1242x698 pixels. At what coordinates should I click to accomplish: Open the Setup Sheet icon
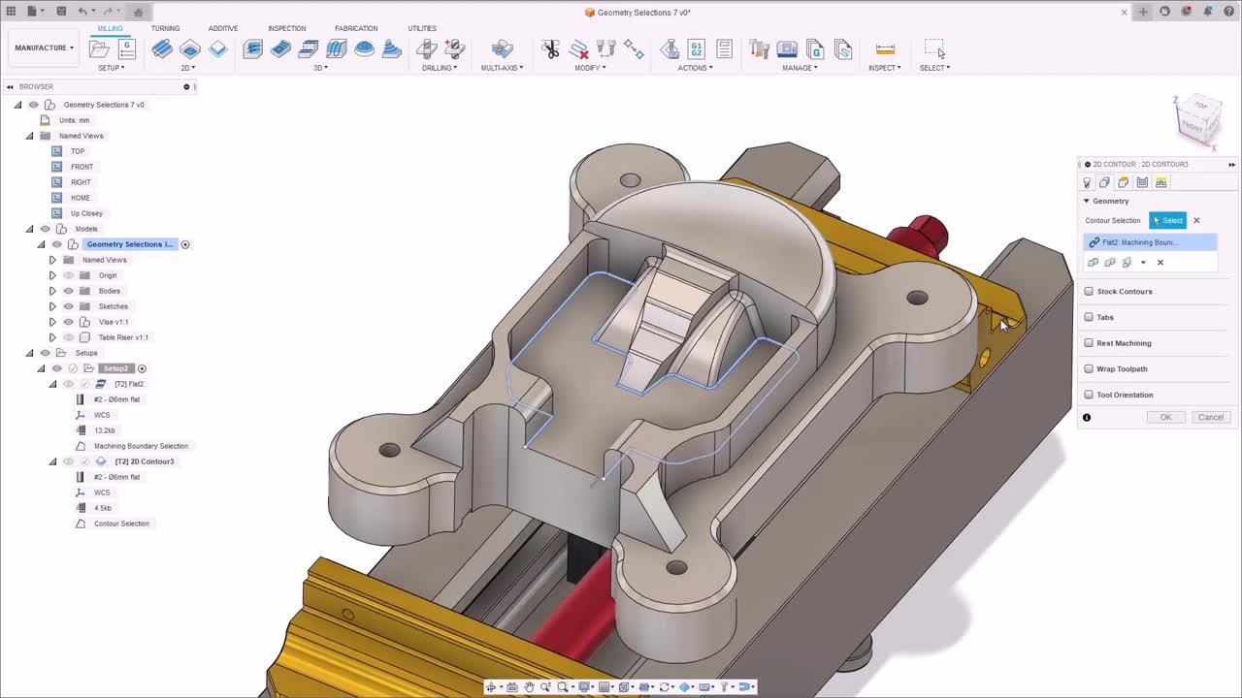tap(724, 48)
